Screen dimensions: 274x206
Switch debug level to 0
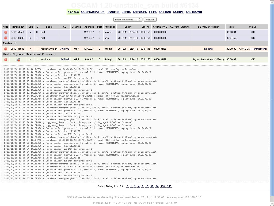(x=127, y=186)
